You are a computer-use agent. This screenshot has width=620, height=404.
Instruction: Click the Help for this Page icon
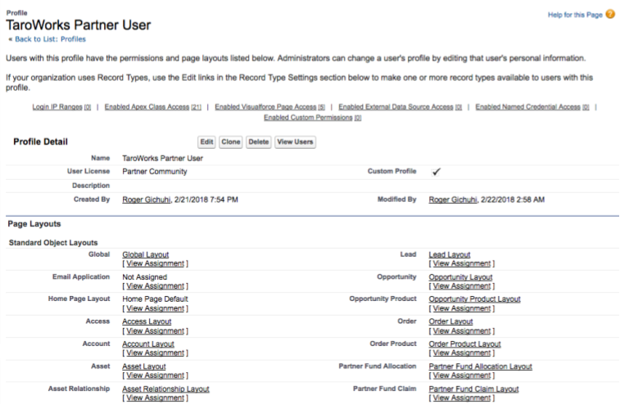point(609,15)
